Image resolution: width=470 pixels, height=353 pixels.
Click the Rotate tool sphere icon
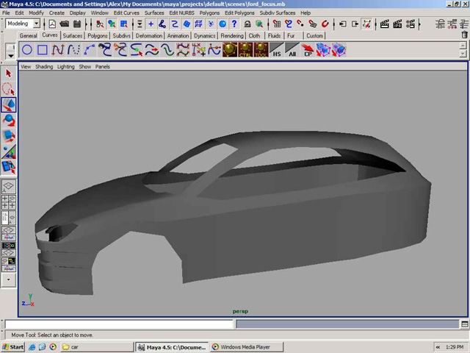[x=9, y=120]
